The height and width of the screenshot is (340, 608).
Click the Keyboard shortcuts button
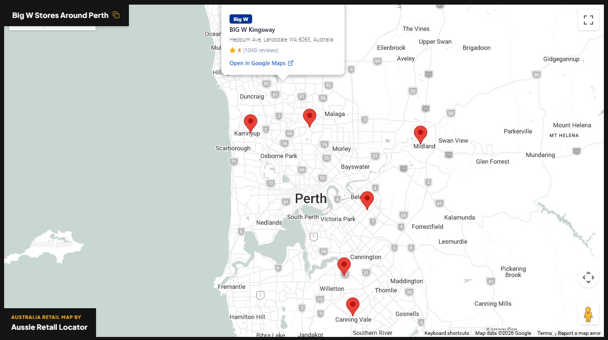click(447, 333)
